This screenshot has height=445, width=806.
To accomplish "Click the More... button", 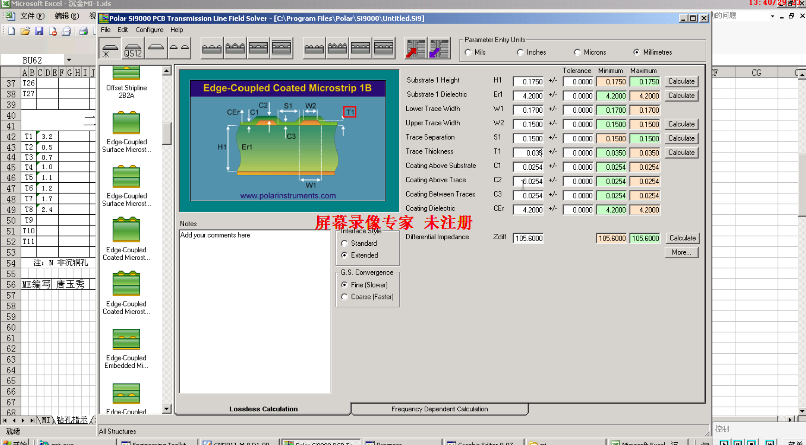I will (681, 252).
